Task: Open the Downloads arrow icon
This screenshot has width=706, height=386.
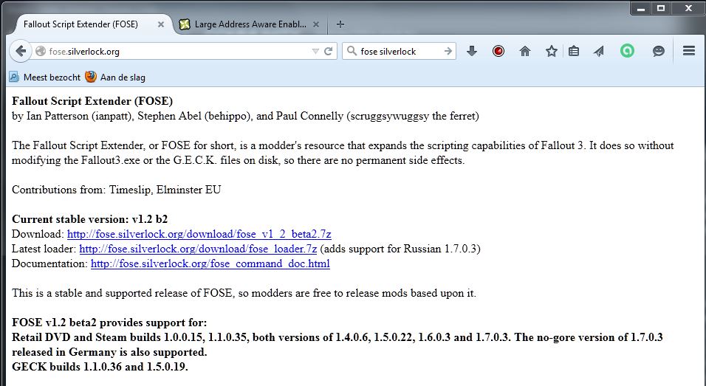Action: (471, 51)
